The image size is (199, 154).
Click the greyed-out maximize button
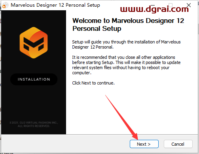pyautogui.click(x=171, y=5)
